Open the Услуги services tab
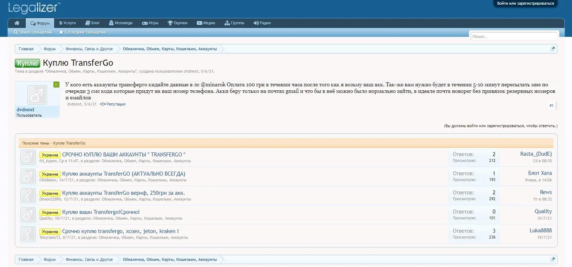Viewport: 572px width, 267px height. point(68,23)
